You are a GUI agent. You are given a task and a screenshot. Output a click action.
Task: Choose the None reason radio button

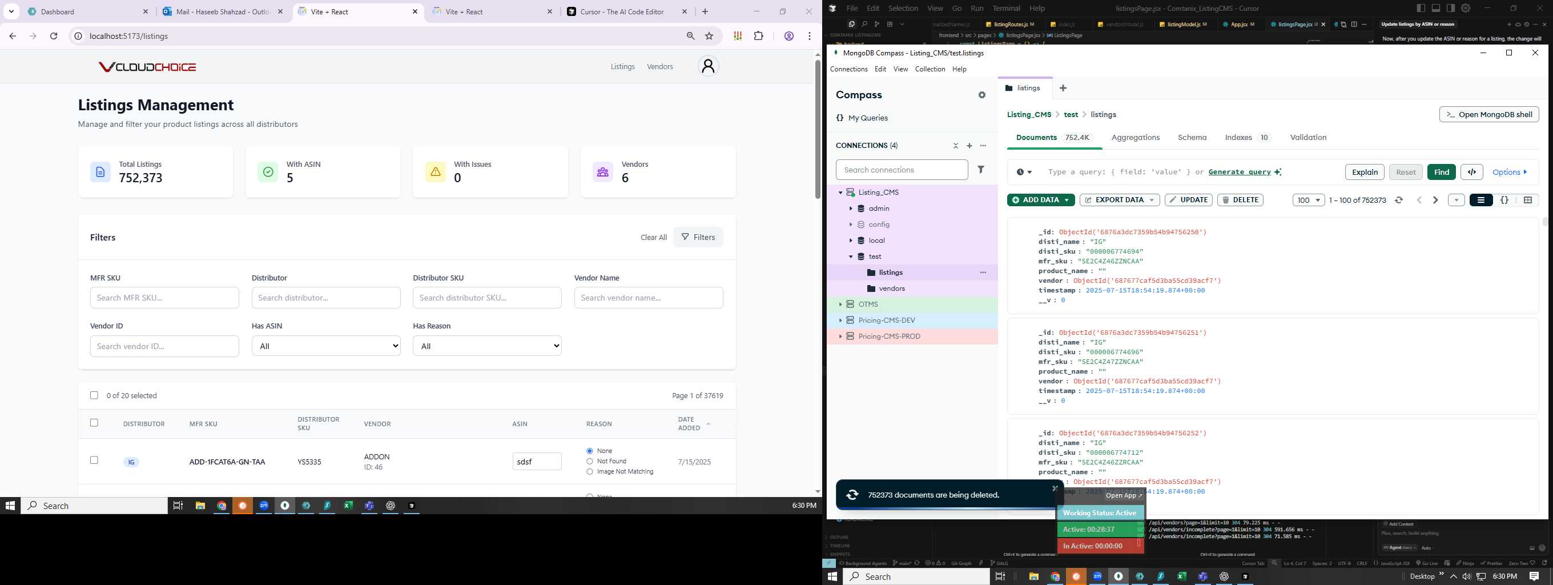(590, 451)
